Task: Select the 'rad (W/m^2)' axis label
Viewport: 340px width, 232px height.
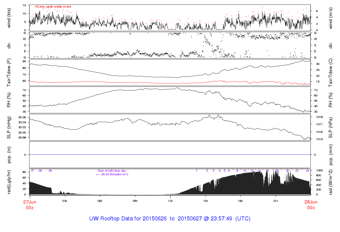Action: (331, 182)
